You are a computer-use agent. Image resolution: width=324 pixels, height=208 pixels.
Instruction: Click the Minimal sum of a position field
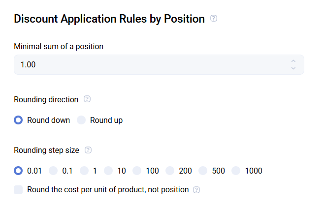[148, 64]
